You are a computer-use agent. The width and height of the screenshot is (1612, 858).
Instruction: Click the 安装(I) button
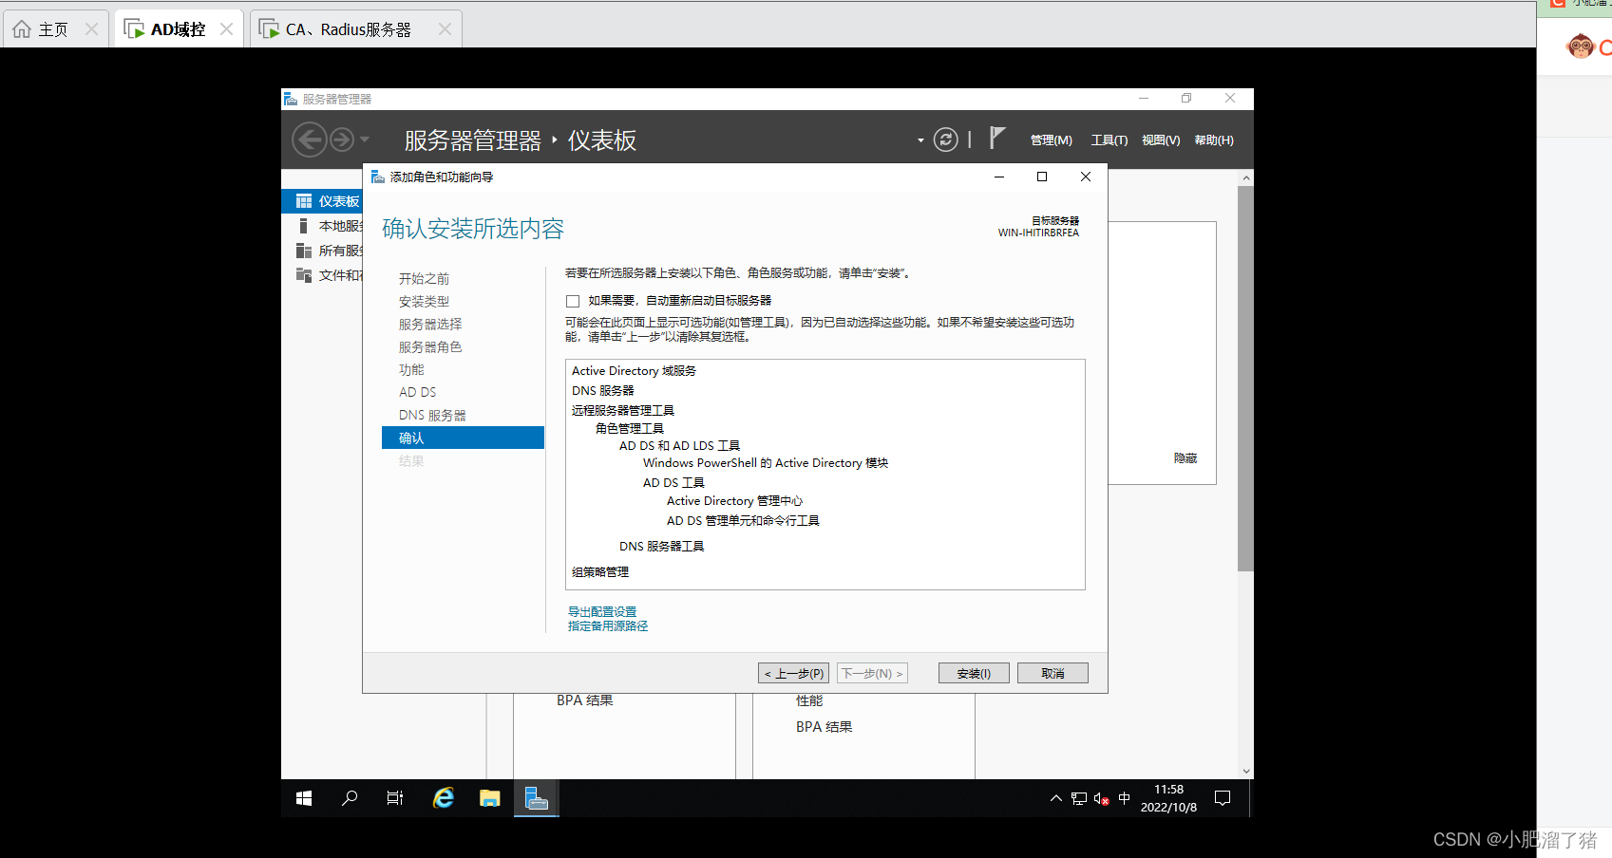974,673
